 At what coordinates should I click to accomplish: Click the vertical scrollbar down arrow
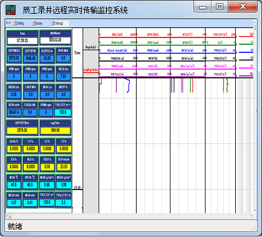255,210
